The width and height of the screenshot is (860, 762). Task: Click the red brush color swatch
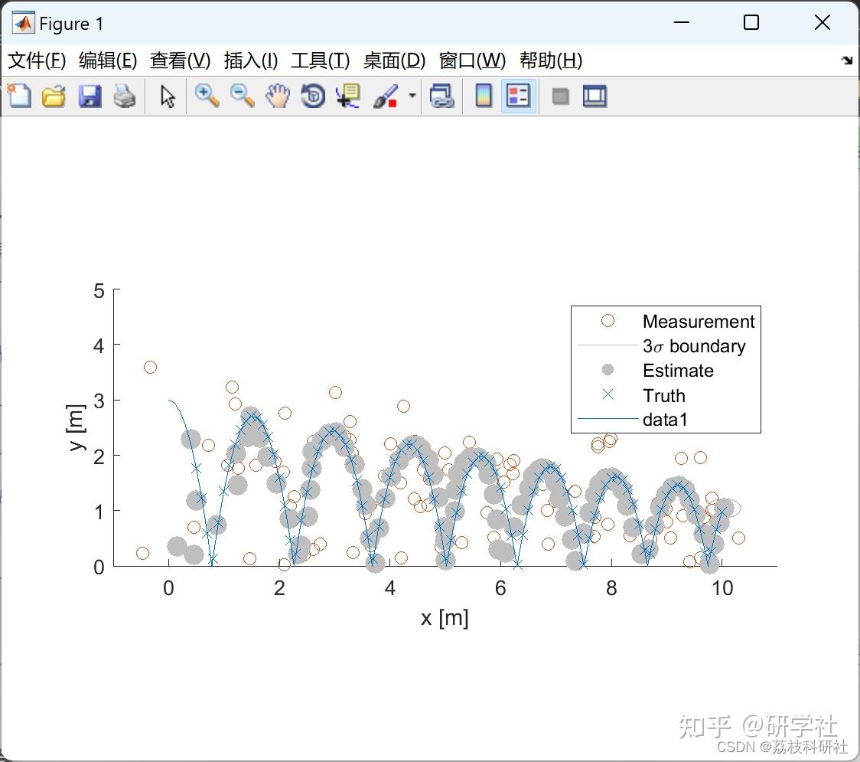[x=392, y=102]
